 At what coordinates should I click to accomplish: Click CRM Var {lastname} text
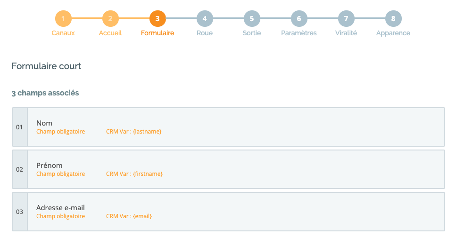point(134,132)
